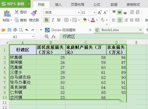Screen dimensions: 148x109
Task: Toggle bold formatting
Action: coord(46,20)
